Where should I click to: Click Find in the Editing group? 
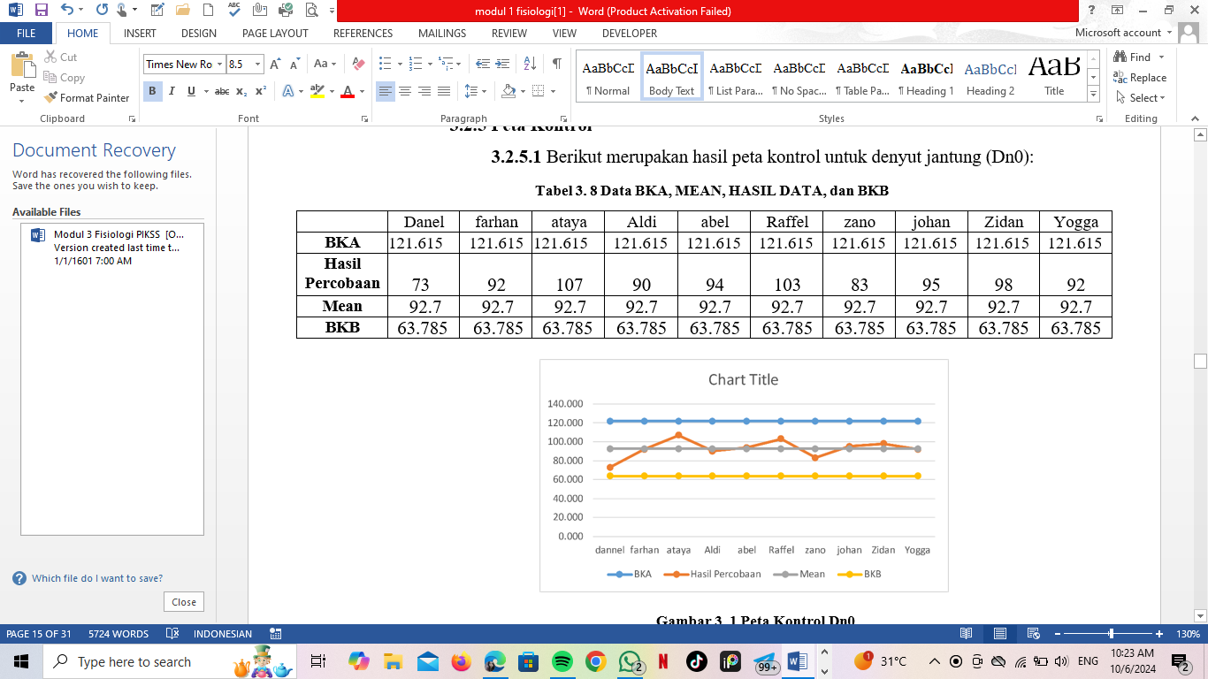tap(1133, 57)
